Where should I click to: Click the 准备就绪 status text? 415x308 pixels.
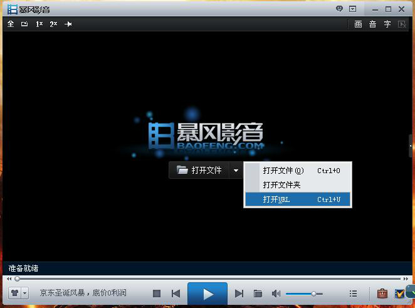(x=23, y=268)
